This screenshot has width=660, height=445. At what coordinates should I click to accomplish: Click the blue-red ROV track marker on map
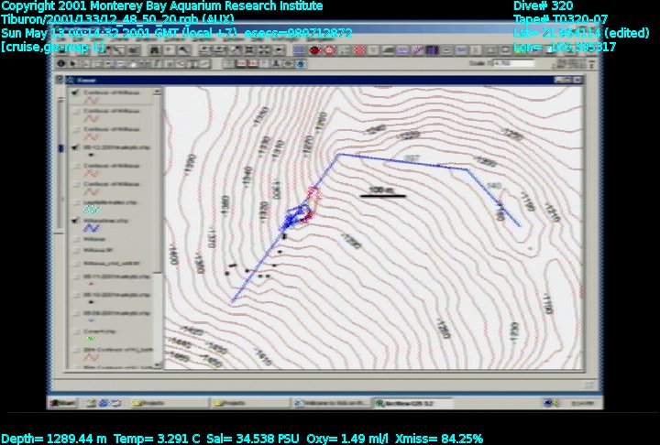(x=298, y=215)
